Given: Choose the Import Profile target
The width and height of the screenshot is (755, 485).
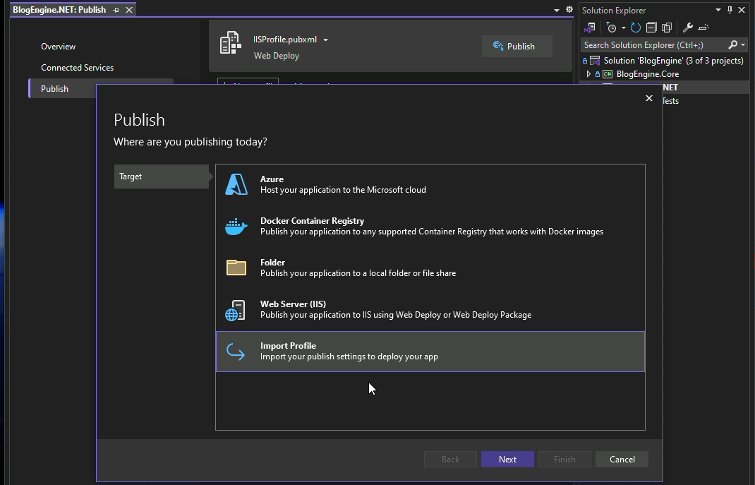Looking at the screenshot, I should pyautogui.click(x=430, y=352).
